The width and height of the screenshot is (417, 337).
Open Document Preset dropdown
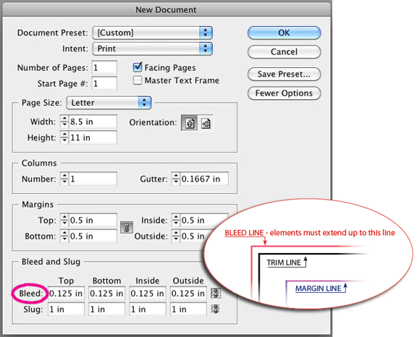pyautogui.click(x=152, y=33)
